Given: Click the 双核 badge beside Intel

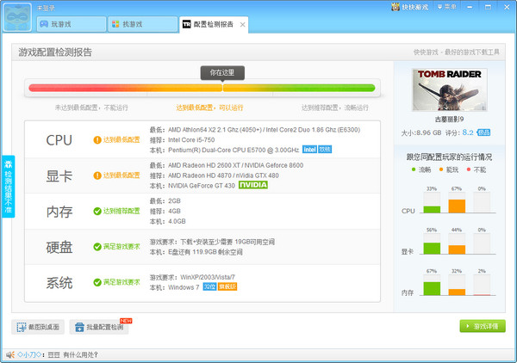Looking at the screenshot, I should (x=325, y=150).
